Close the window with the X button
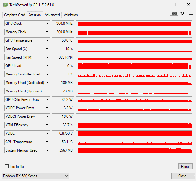196x181 pixels. (189, 5)
